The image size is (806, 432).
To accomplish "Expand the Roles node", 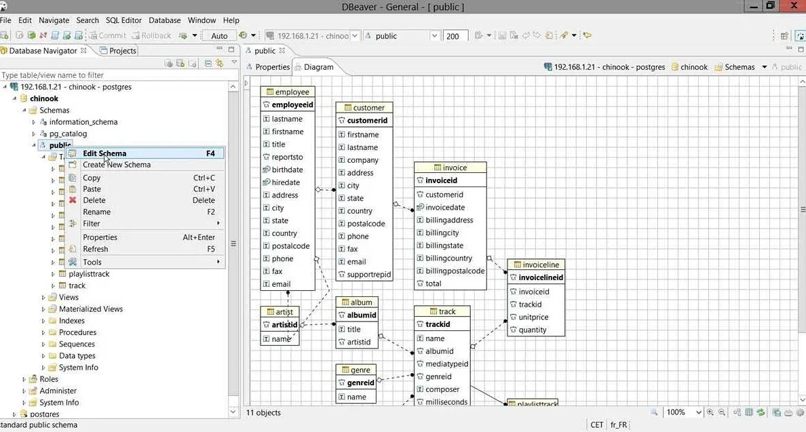I will click(24, 380).
